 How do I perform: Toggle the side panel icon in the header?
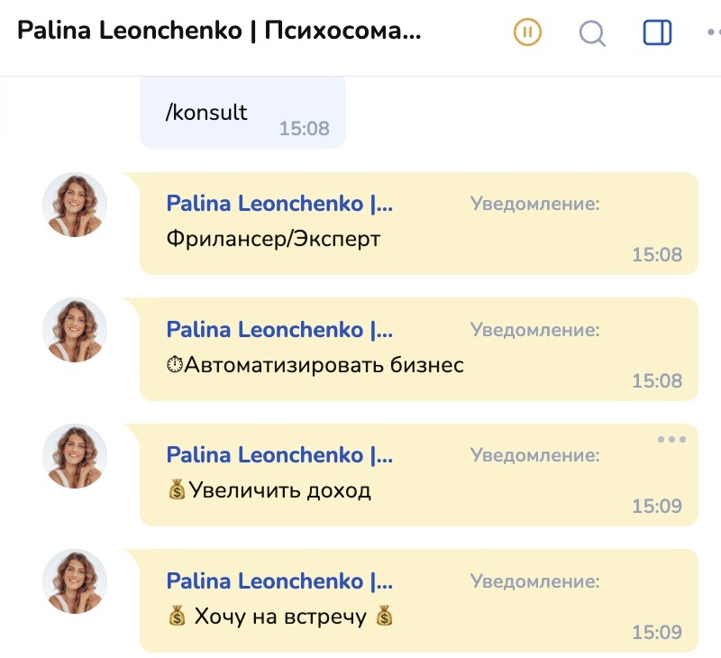pos(657,32)
